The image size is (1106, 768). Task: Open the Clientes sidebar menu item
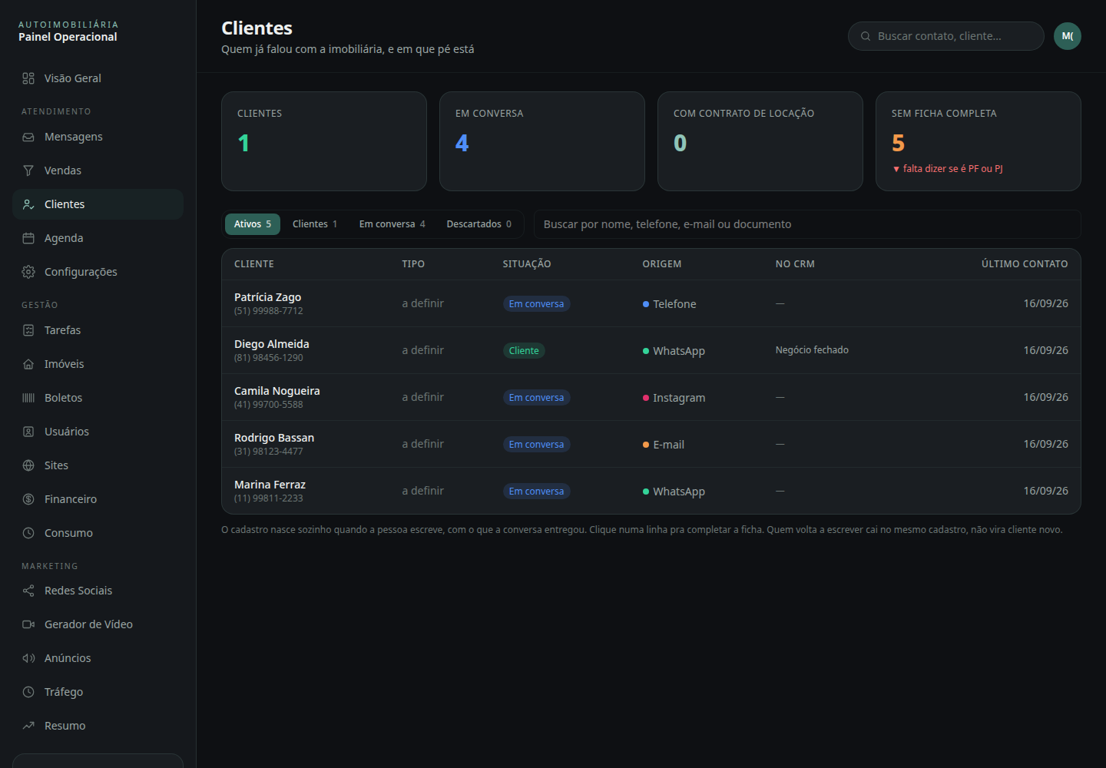pyautogui.click(x=98, y=204)
